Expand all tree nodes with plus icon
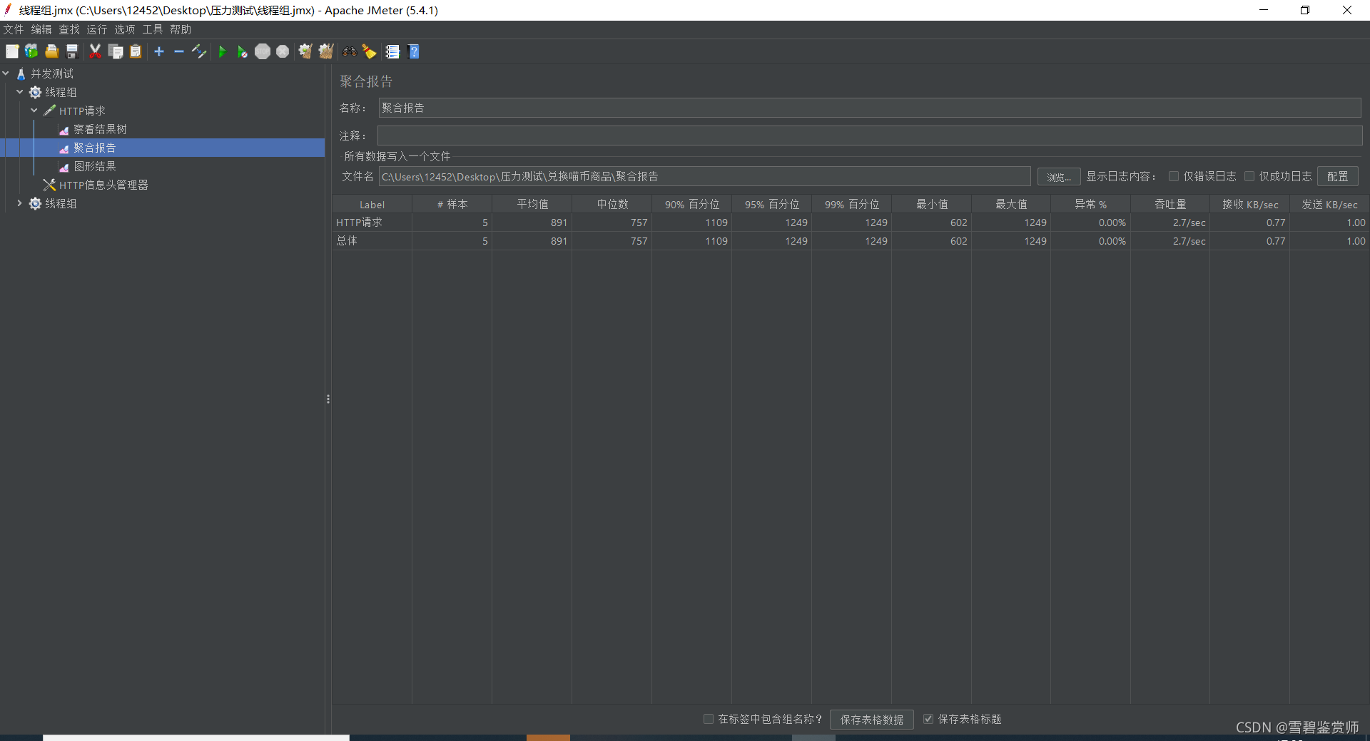This screenshot has height=741, width=1370. (159, 51)
